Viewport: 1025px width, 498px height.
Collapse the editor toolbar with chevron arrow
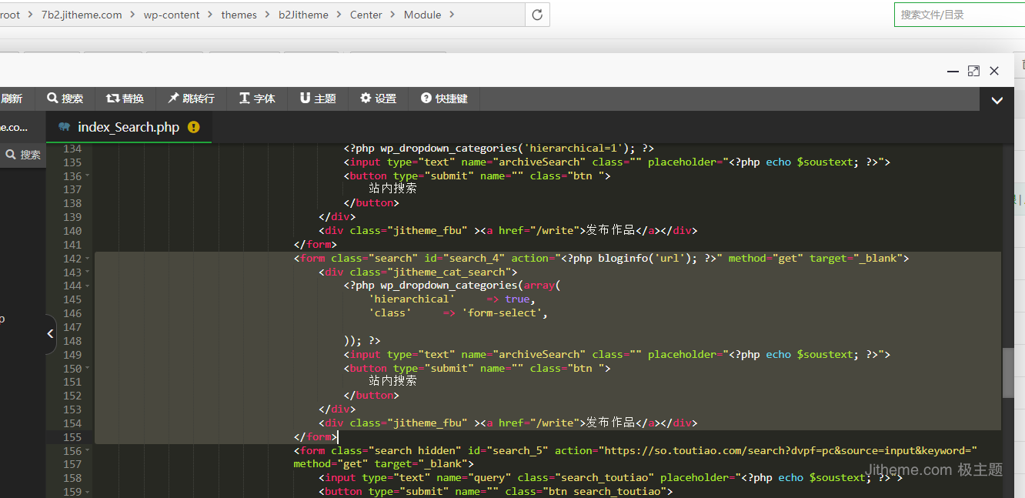[997, 100]
